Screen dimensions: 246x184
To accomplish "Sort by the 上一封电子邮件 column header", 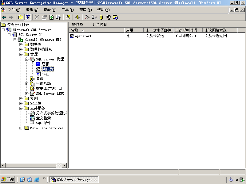I will 158,30.
